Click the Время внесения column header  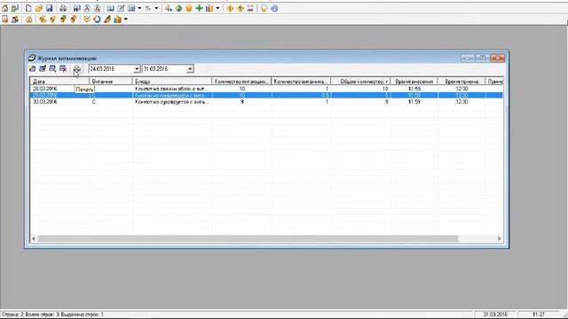point(414,82)
